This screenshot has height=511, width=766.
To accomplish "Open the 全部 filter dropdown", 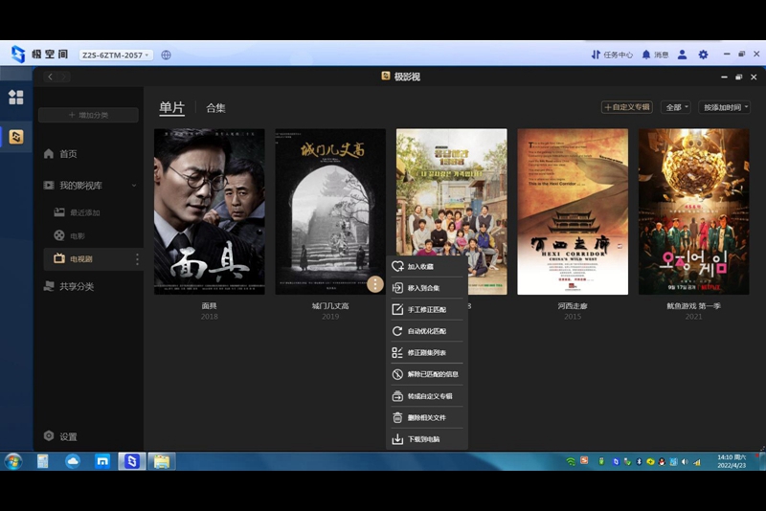I will (676, 107).
